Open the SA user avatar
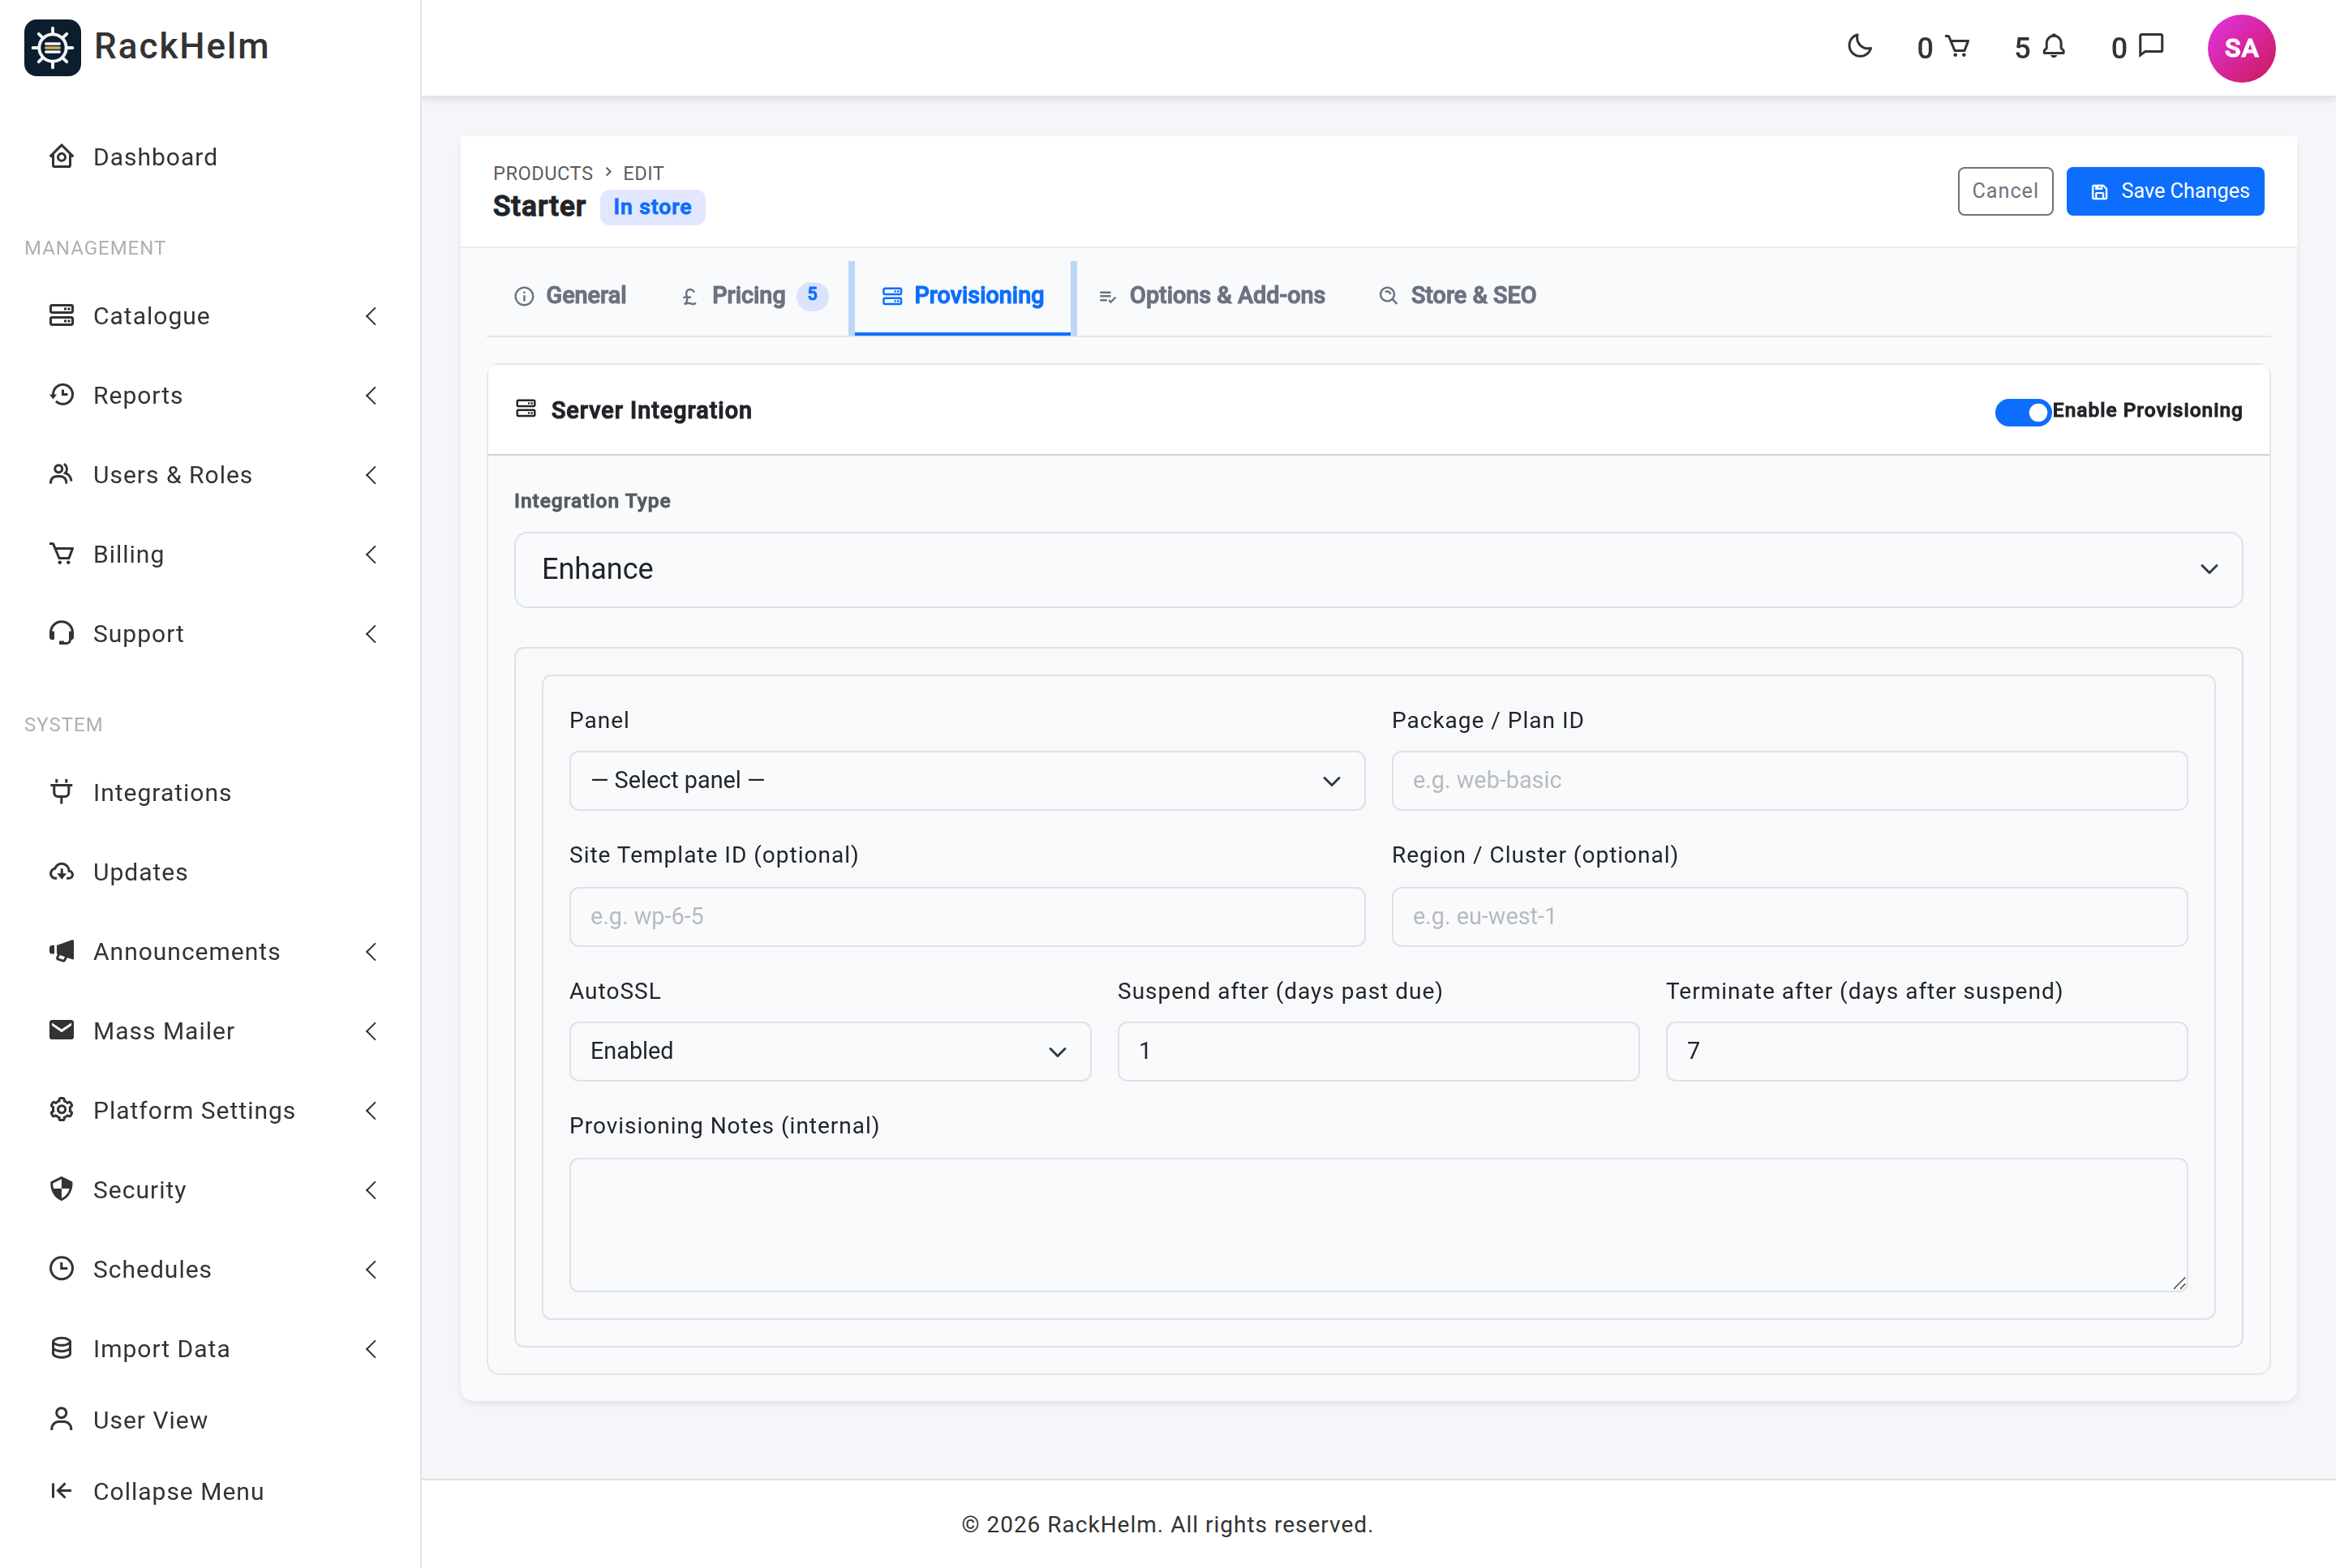 point(2241,48)
